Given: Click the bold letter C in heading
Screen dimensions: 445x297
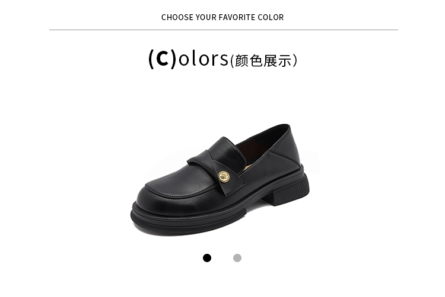Looking at the screenshot, I should [x=163, y=59].
